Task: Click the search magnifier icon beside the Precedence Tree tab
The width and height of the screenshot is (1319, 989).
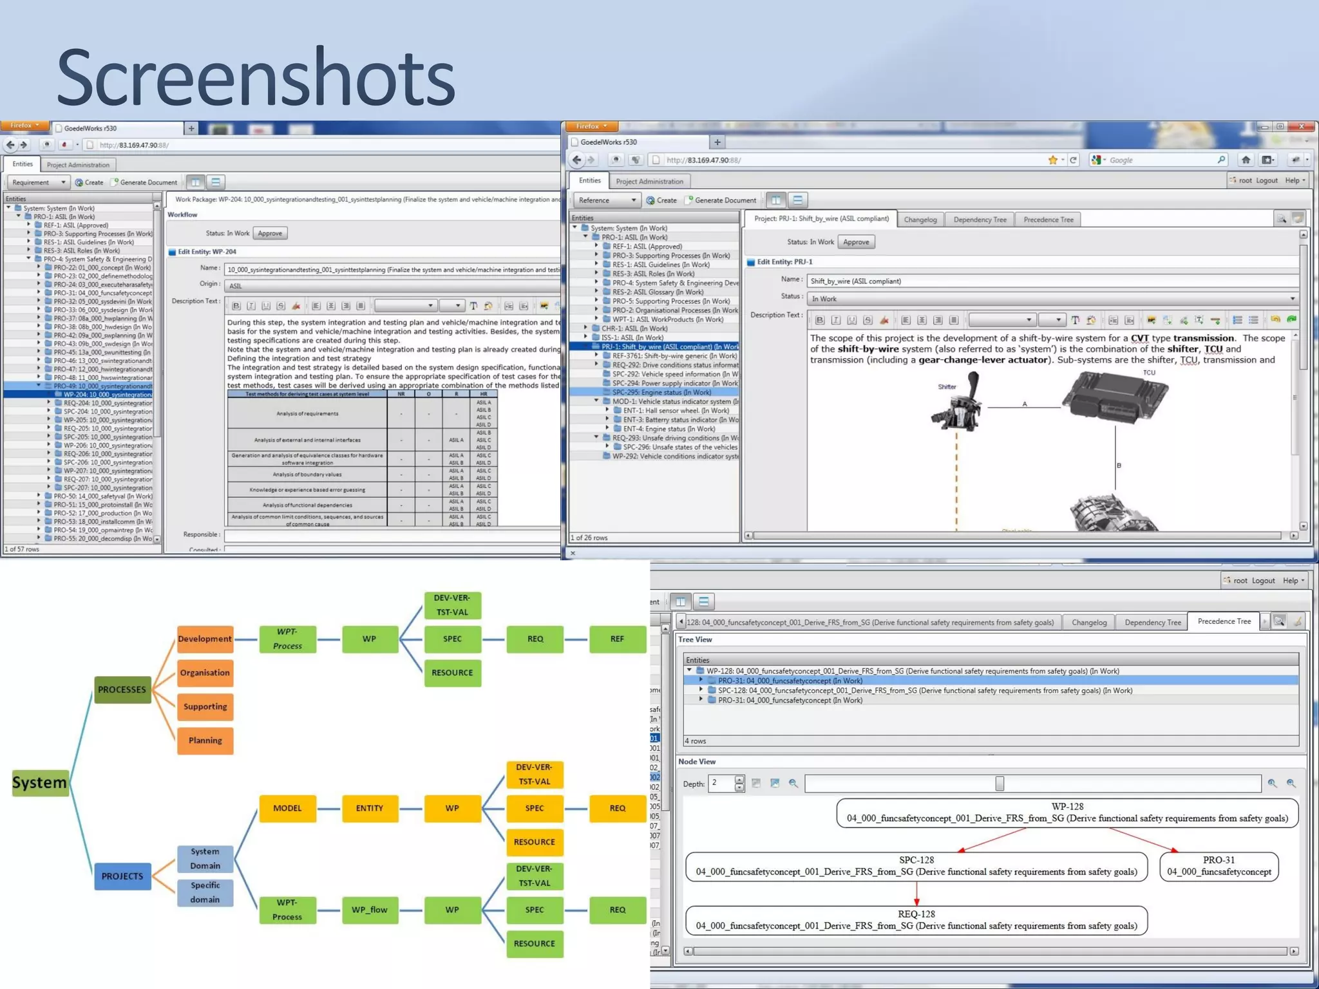Action: pyautogui.click(x=1279, y=621)
